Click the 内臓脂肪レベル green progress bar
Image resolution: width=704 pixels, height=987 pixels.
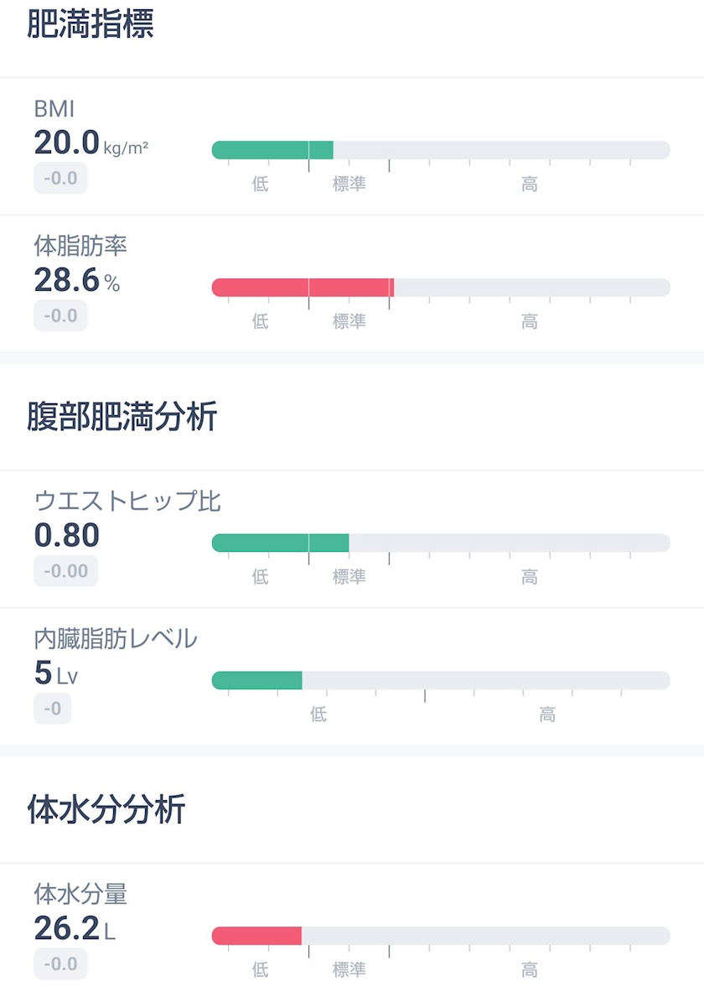256,680
